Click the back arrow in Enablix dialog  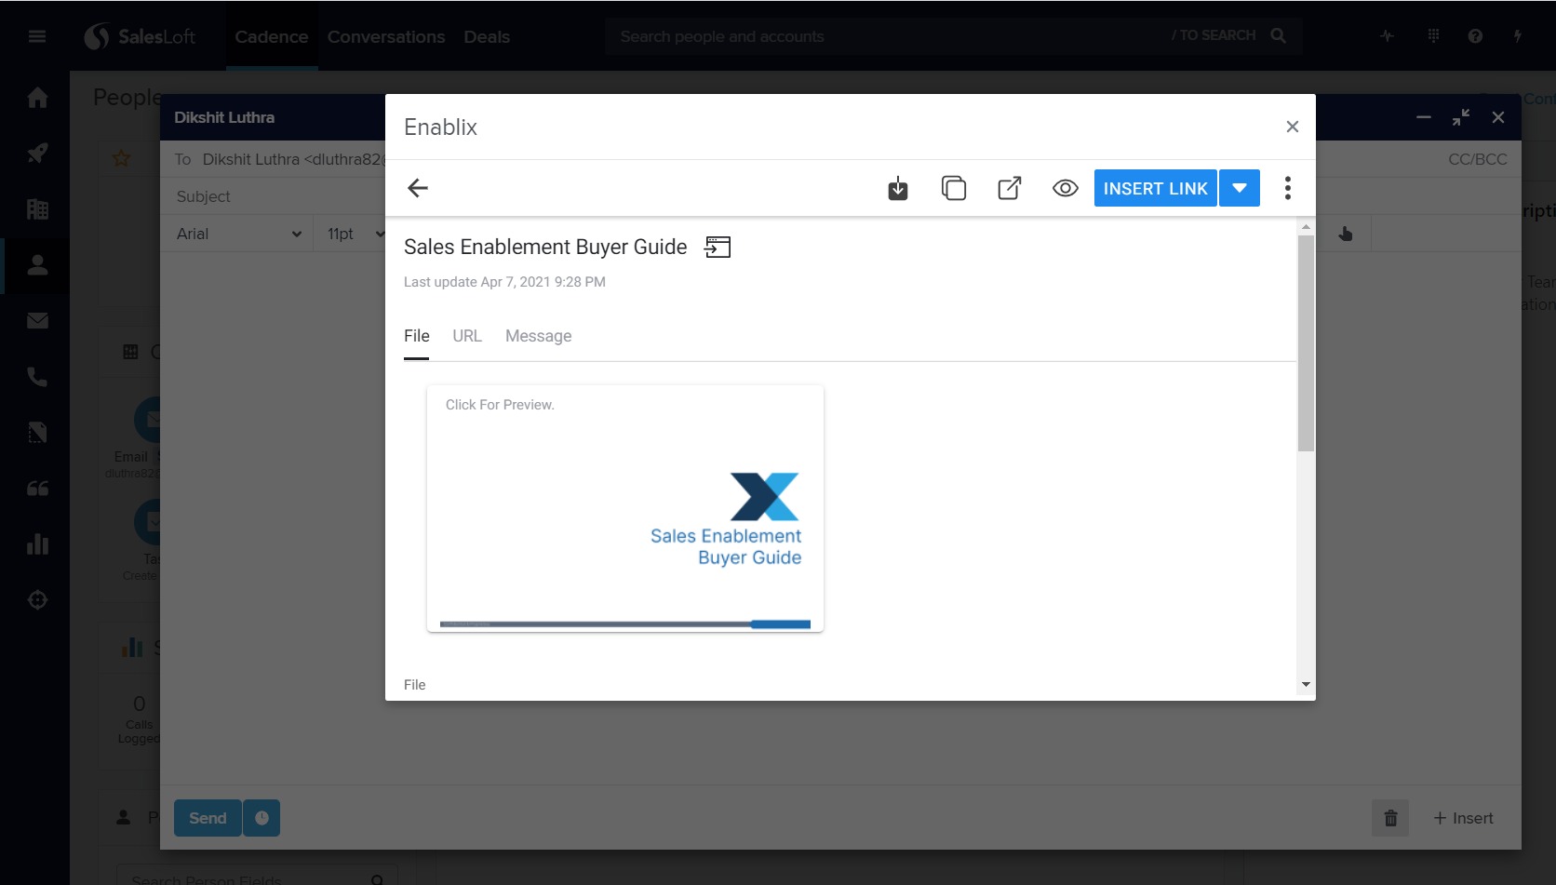(x=418, y=188)
